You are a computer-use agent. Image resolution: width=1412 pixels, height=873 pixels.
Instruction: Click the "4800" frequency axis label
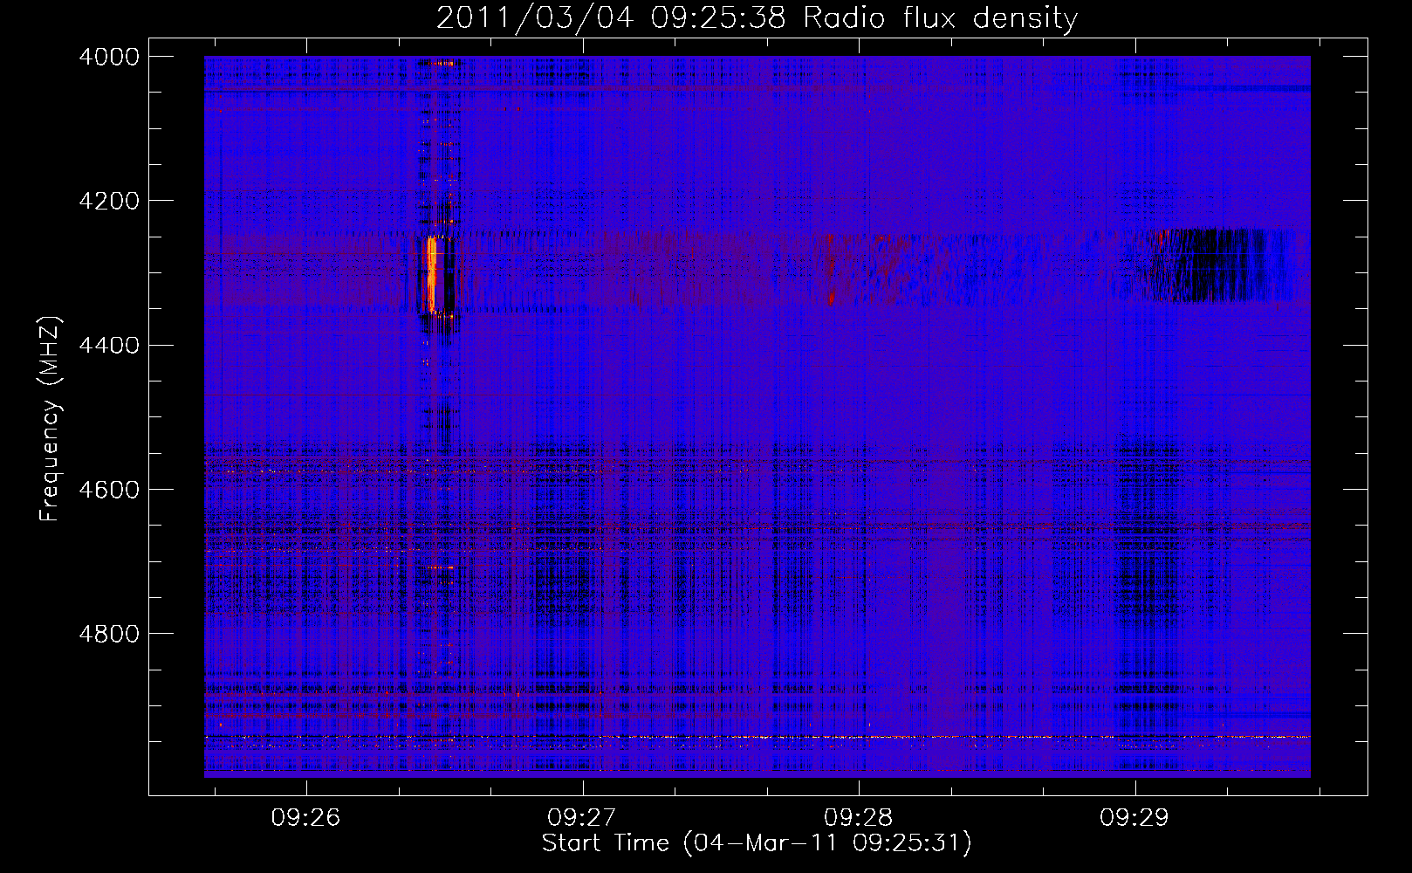click(x=108, y=634)
